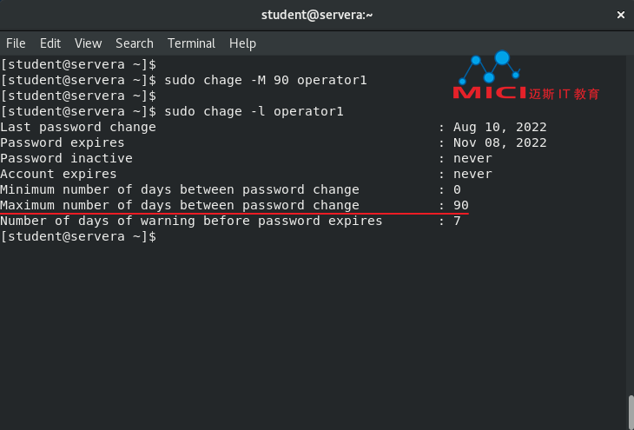The image size is (634, 430).
Task: Open the File menu
Action: [16, 43]
